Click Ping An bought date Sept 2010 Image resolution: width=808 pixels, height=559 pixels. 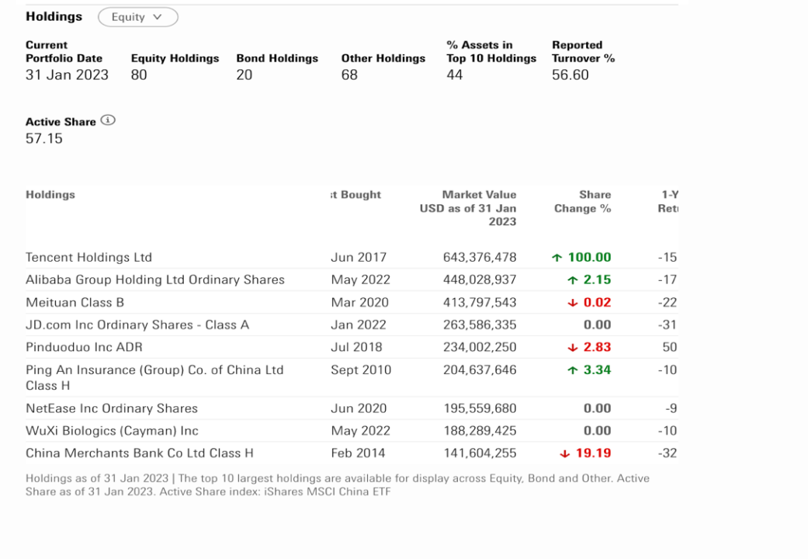(361, 370)
